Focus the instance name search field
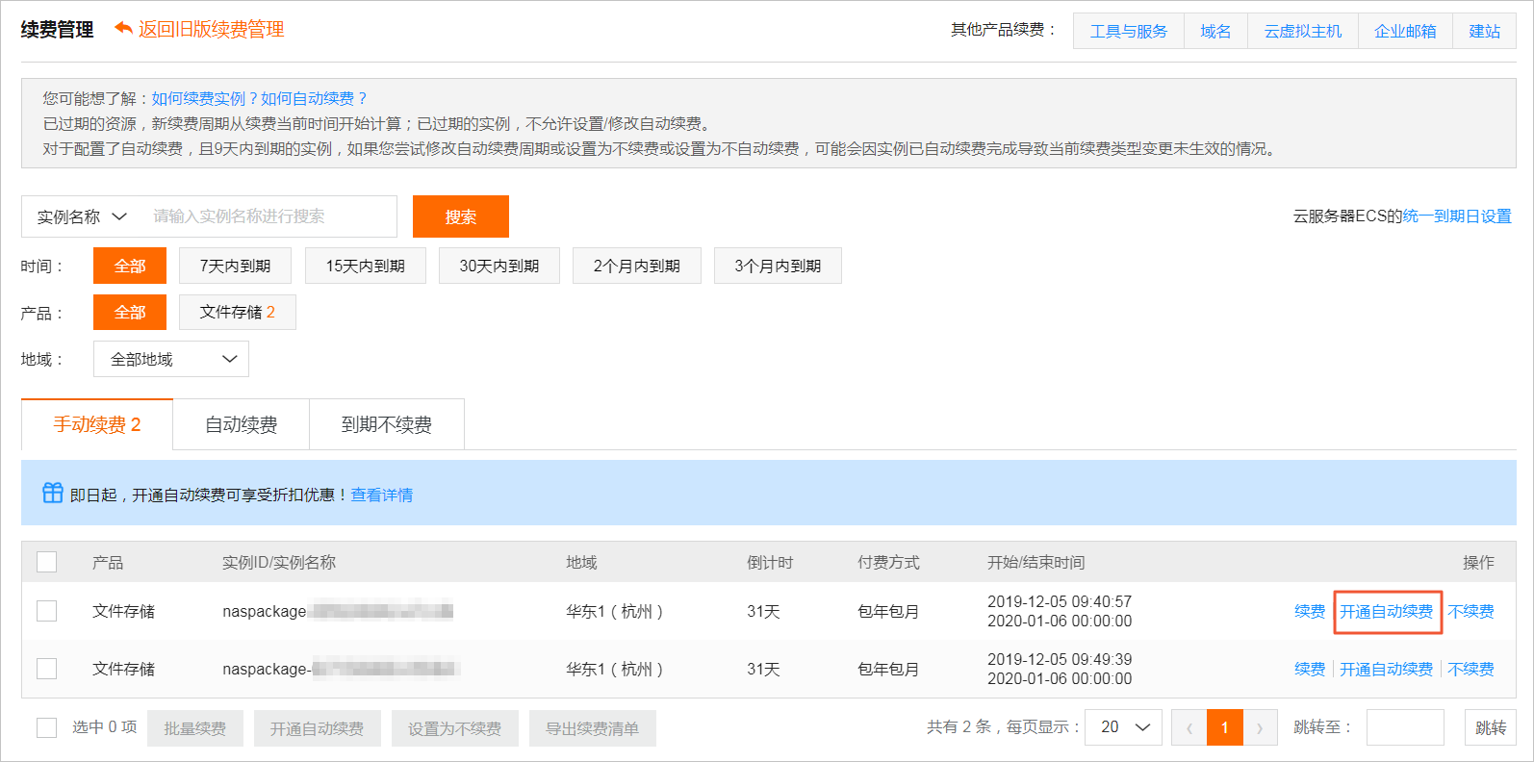 pos(269,216)
